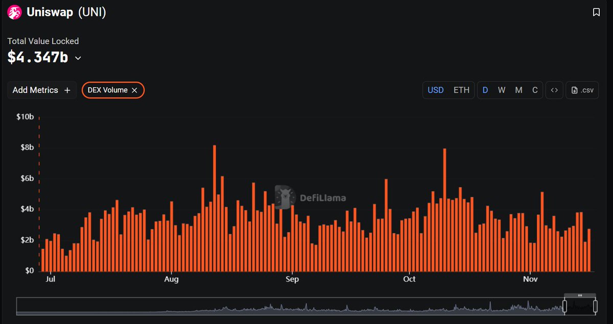613x324 pixels.
Task: Click the Total Value Locked label
Action: click(43, 41)
